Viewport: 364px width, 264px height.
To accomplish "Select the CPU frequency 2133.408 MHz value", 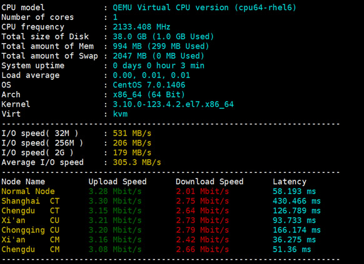I will coord(141,27).
